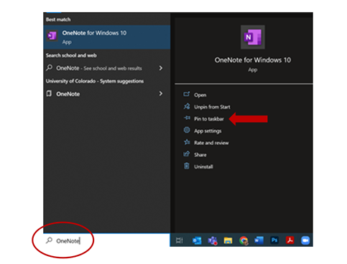Choose Unpin from Start
347x264 pixels.
coord(212,107)
